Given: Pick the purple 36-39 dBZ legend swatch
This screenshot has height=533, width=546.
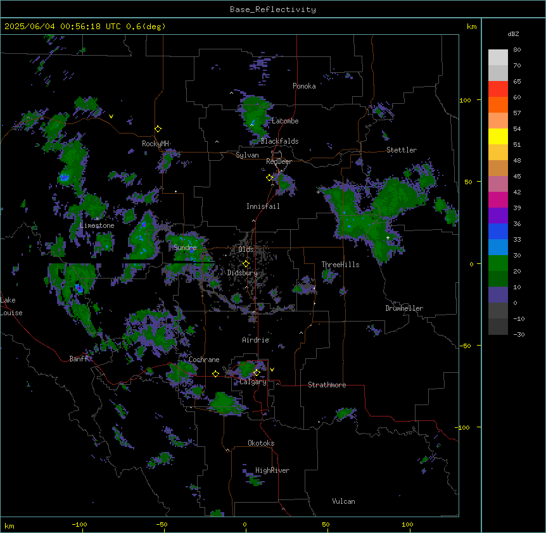Looking at the screenshot, I should (498, 216).
